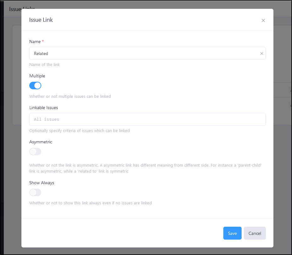Cancel editing the issue link
This screenshot has width=292, height=255.
[x=255, y=233]
